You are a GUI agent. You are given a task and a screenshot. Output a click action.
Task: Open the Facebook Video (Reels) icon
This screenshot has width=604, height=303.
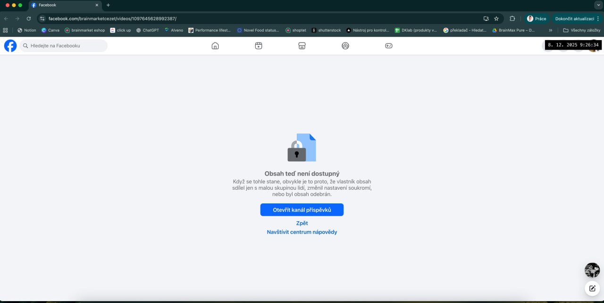tap(259, 46)
